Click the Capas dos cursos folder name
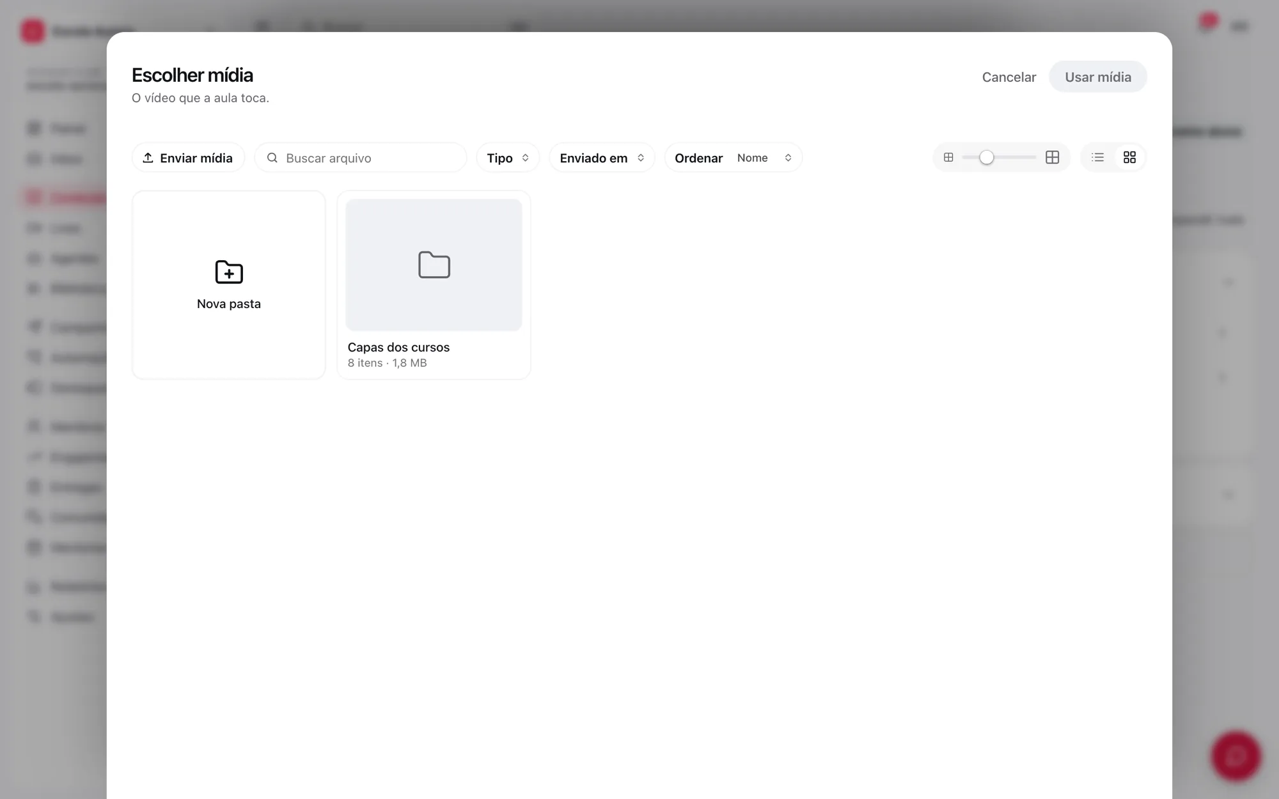This screenshot has width=1279, height=799. (x=398, y=347)
